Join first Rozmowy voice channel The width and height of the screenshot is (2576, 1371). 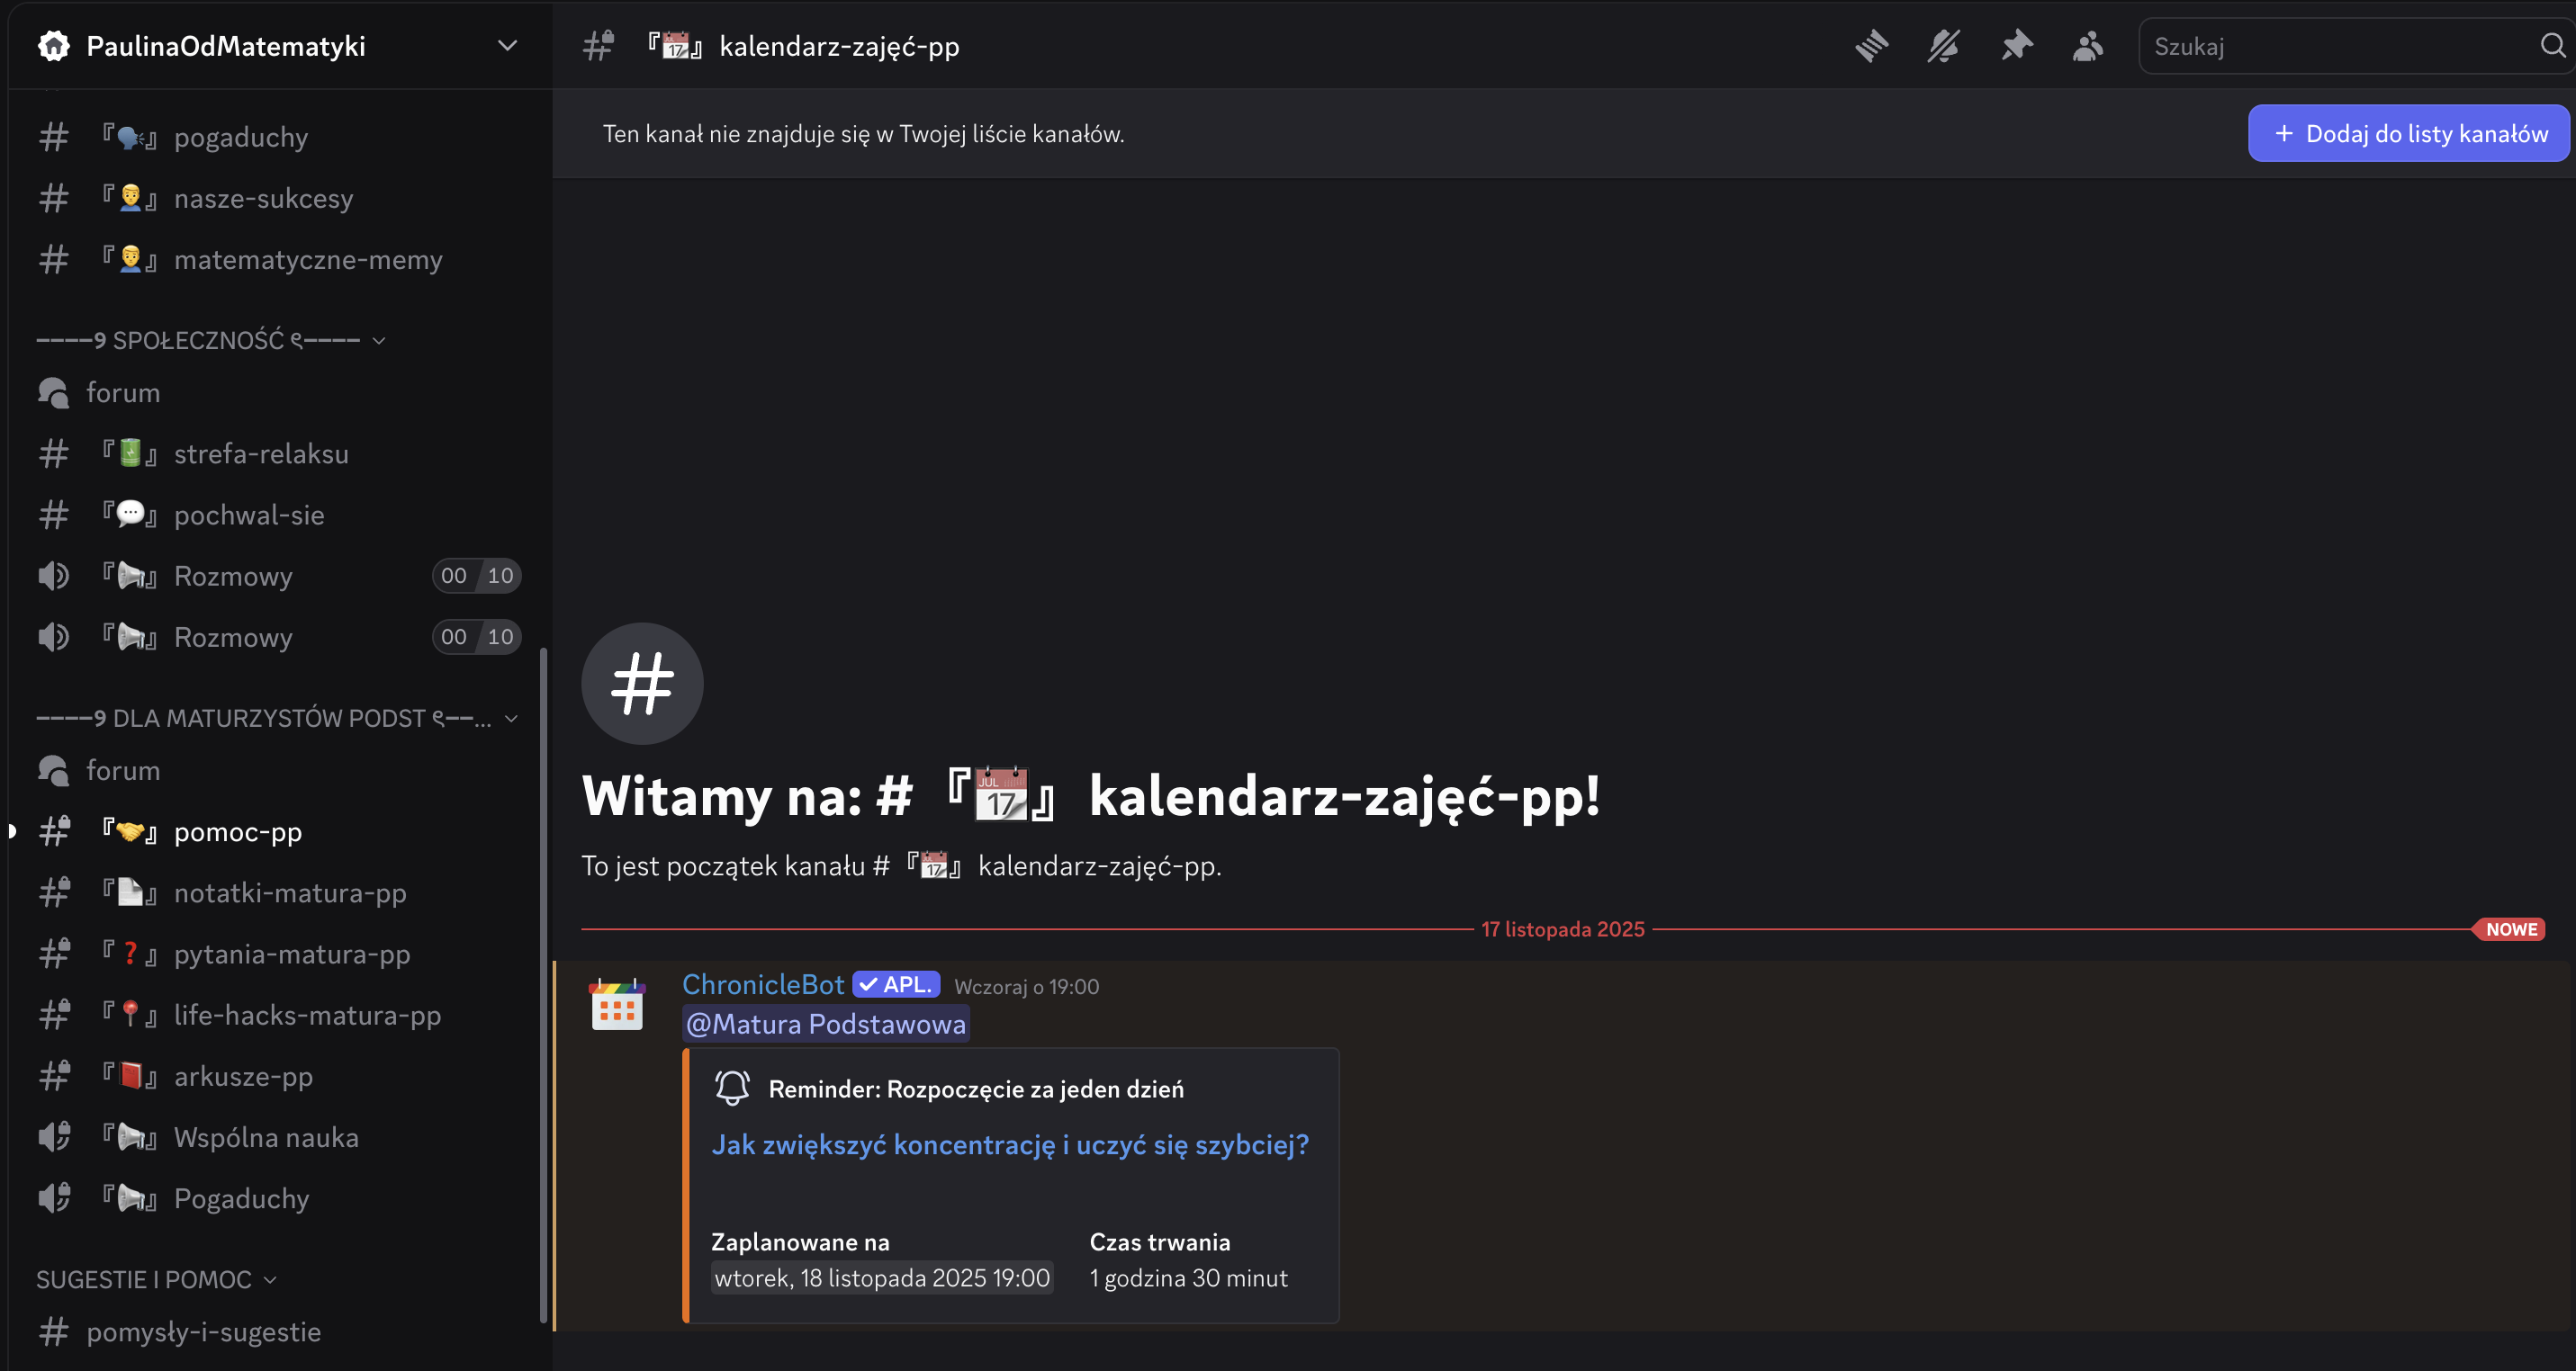[232, 577]
